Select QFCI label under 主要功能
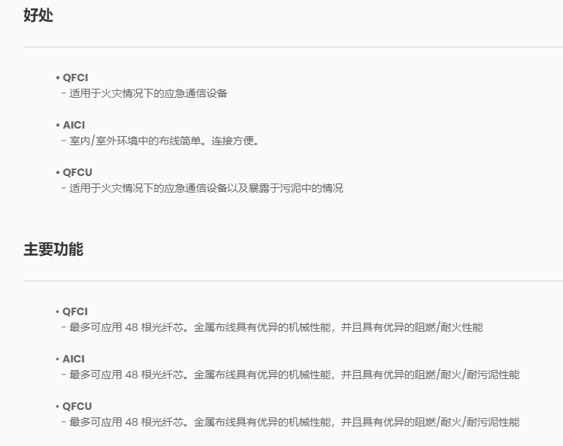The image size is (563, 446). point(75,311)
